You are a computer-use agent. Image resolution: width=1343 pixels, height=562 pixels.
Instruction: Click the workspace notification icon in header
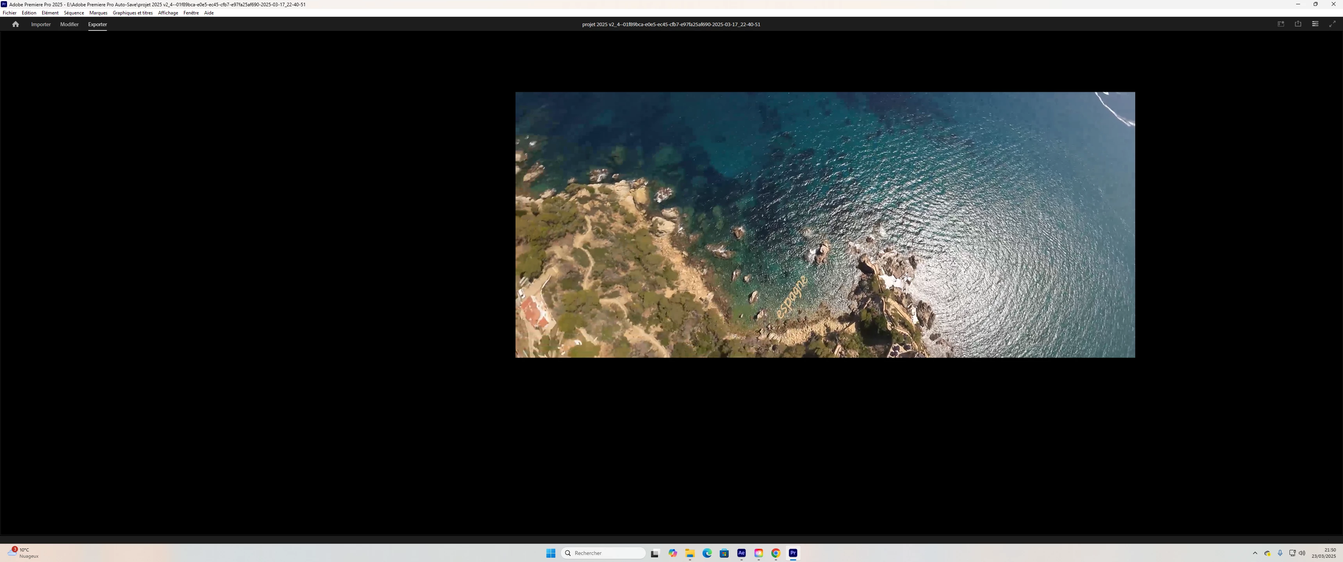tap(1281, 24)
